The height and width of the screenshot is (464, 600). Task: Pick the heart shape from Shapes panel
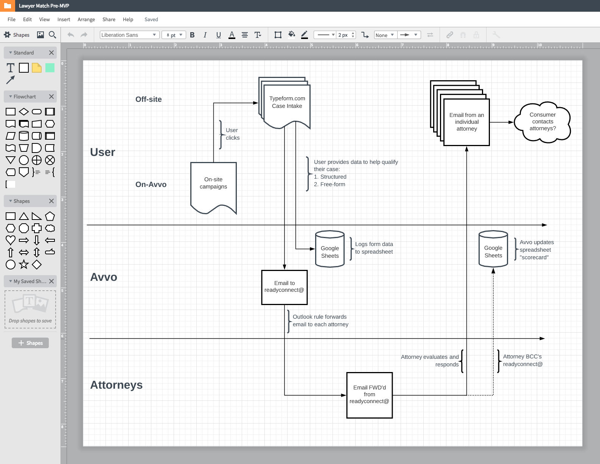[x=11, y=240]
